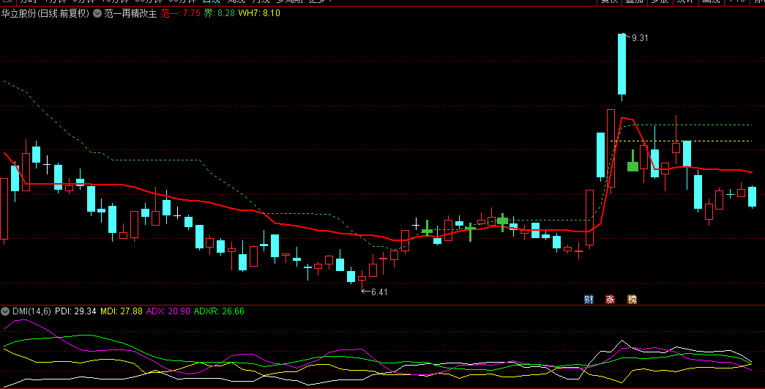Expand the 范一再精改主 indicator dropdown arrow
This screenshot has height=389, width=765.
(x=97, y=14)
